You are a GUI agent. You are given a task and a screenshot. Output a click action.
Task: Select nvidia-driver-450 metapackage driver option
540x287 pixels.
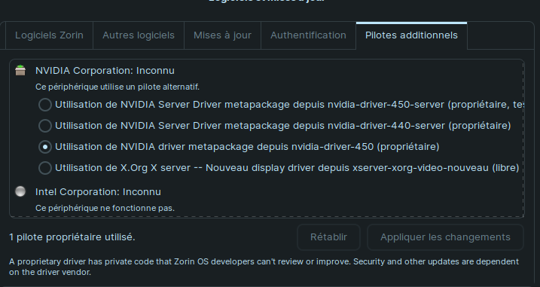pos(45,147)
